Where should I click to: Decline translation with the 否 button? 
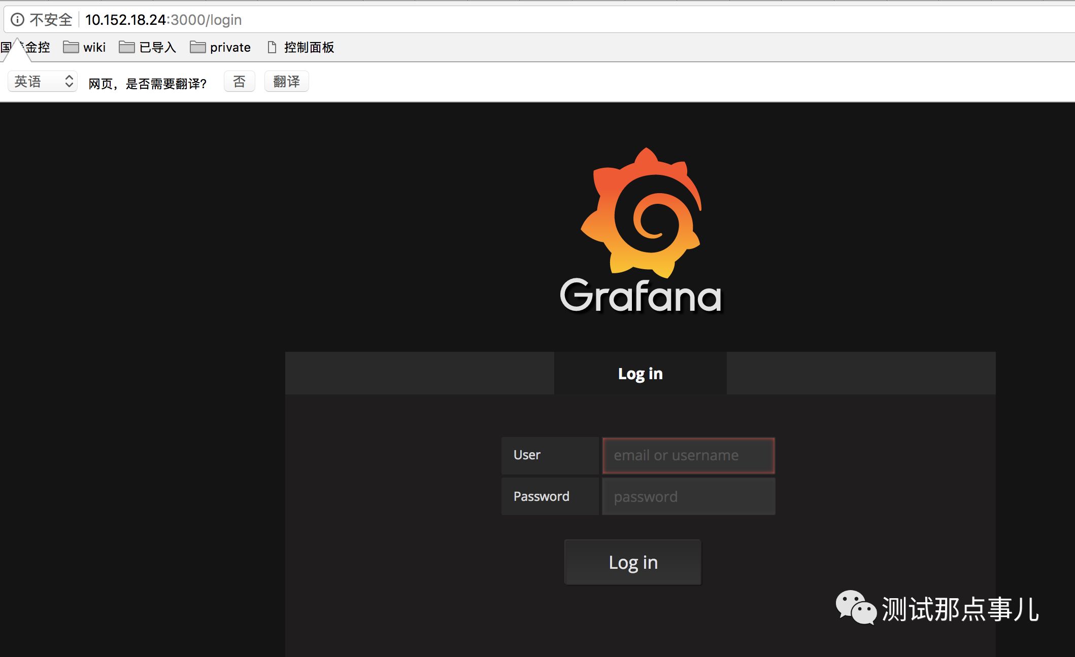239,82
